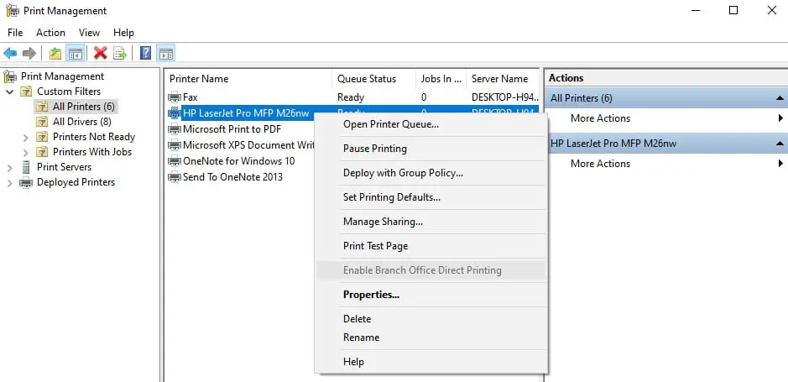Toggle the Show/Hide Console Tree icon
This screenshot has height=382, width=788.
[x=76, y=53]
